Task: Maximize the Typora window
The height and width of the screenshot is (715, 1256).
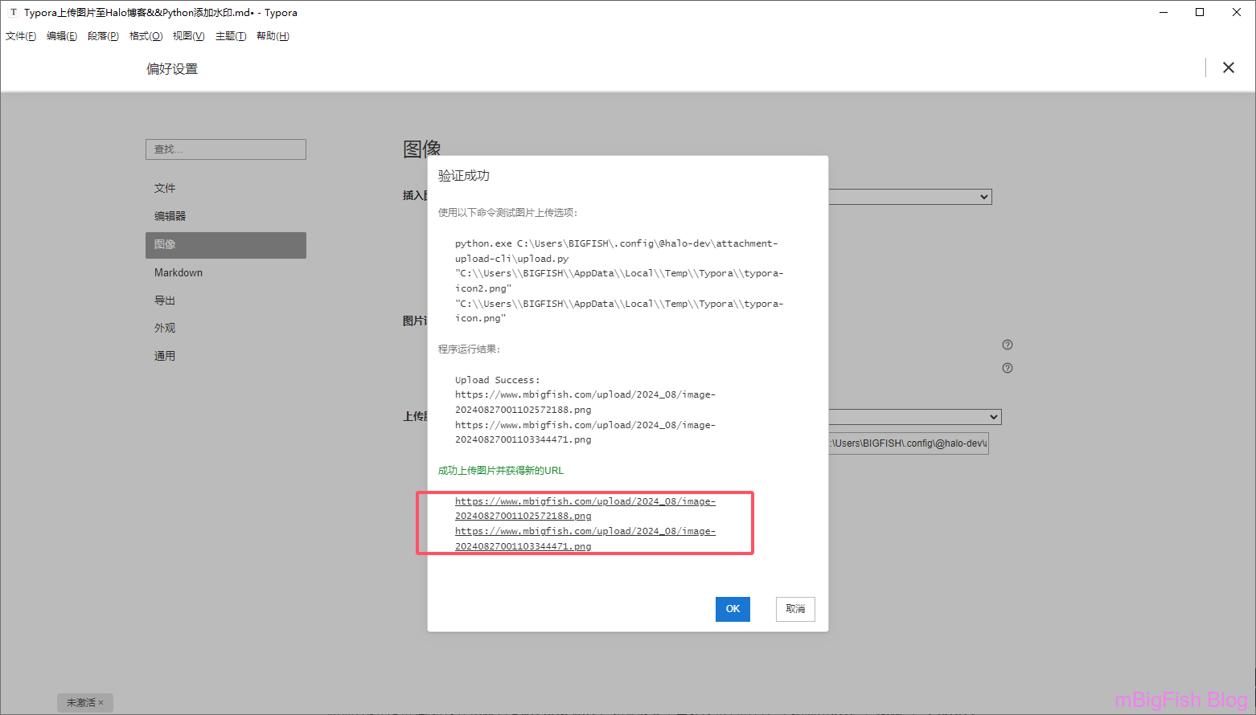Action: pos(1200,12)
